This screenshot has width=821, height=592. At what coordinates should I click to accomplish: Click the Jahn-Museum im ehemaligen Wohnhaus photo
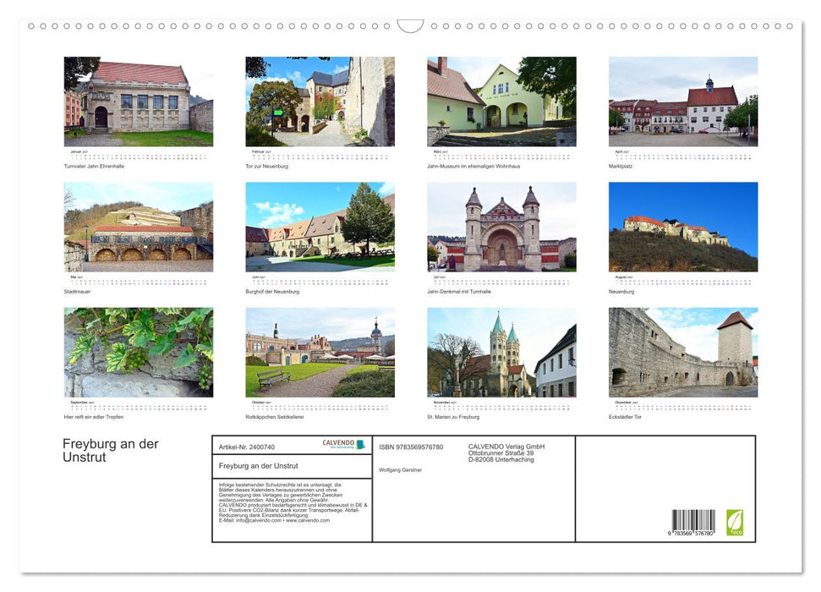coord(501,101)
